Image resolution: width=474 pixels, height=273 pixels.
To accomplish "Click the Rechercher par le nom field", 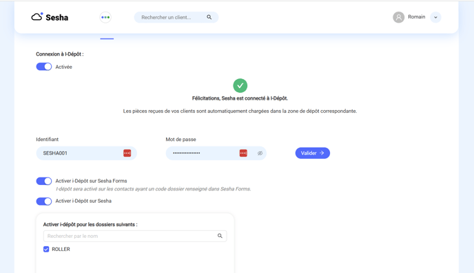I will click(135, 236).
